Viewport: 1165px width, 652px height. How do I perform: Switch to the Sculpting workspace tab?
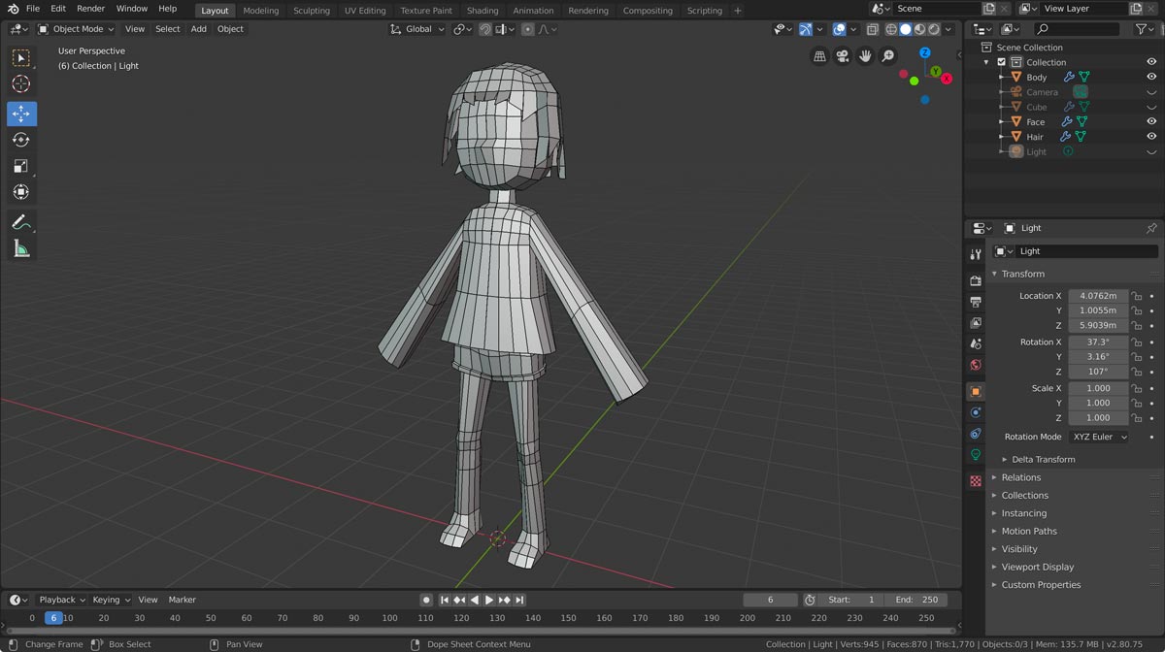311,11
